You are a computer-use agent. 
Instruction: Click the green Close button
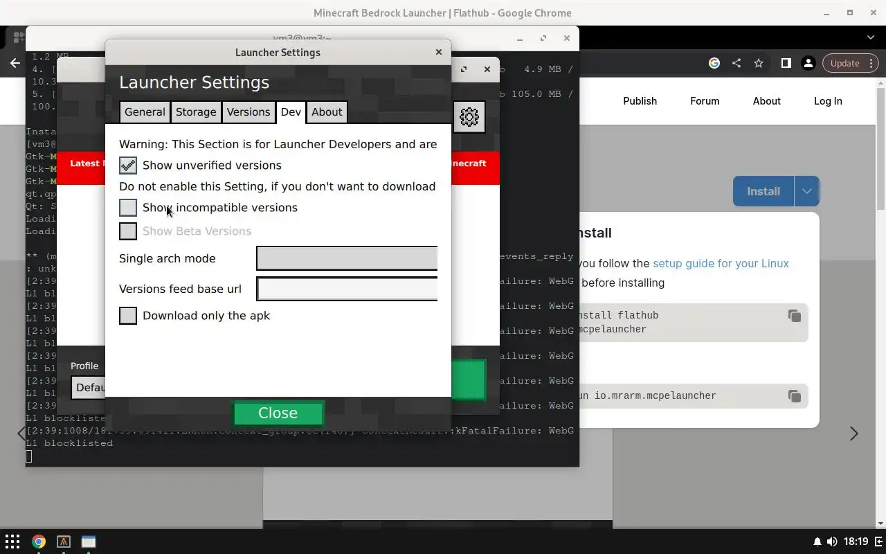tap(278, 413)
